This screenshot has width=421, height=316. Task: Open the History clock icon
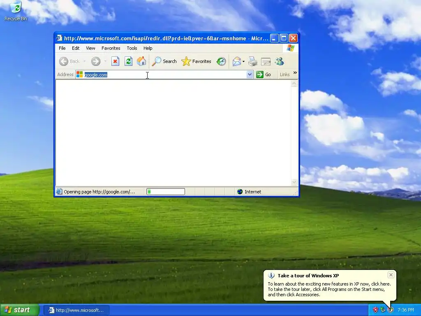[x=221, y=61]
